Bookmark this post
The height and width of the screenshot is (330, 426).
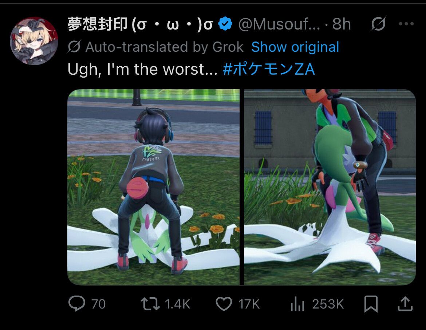click(371, 304)
